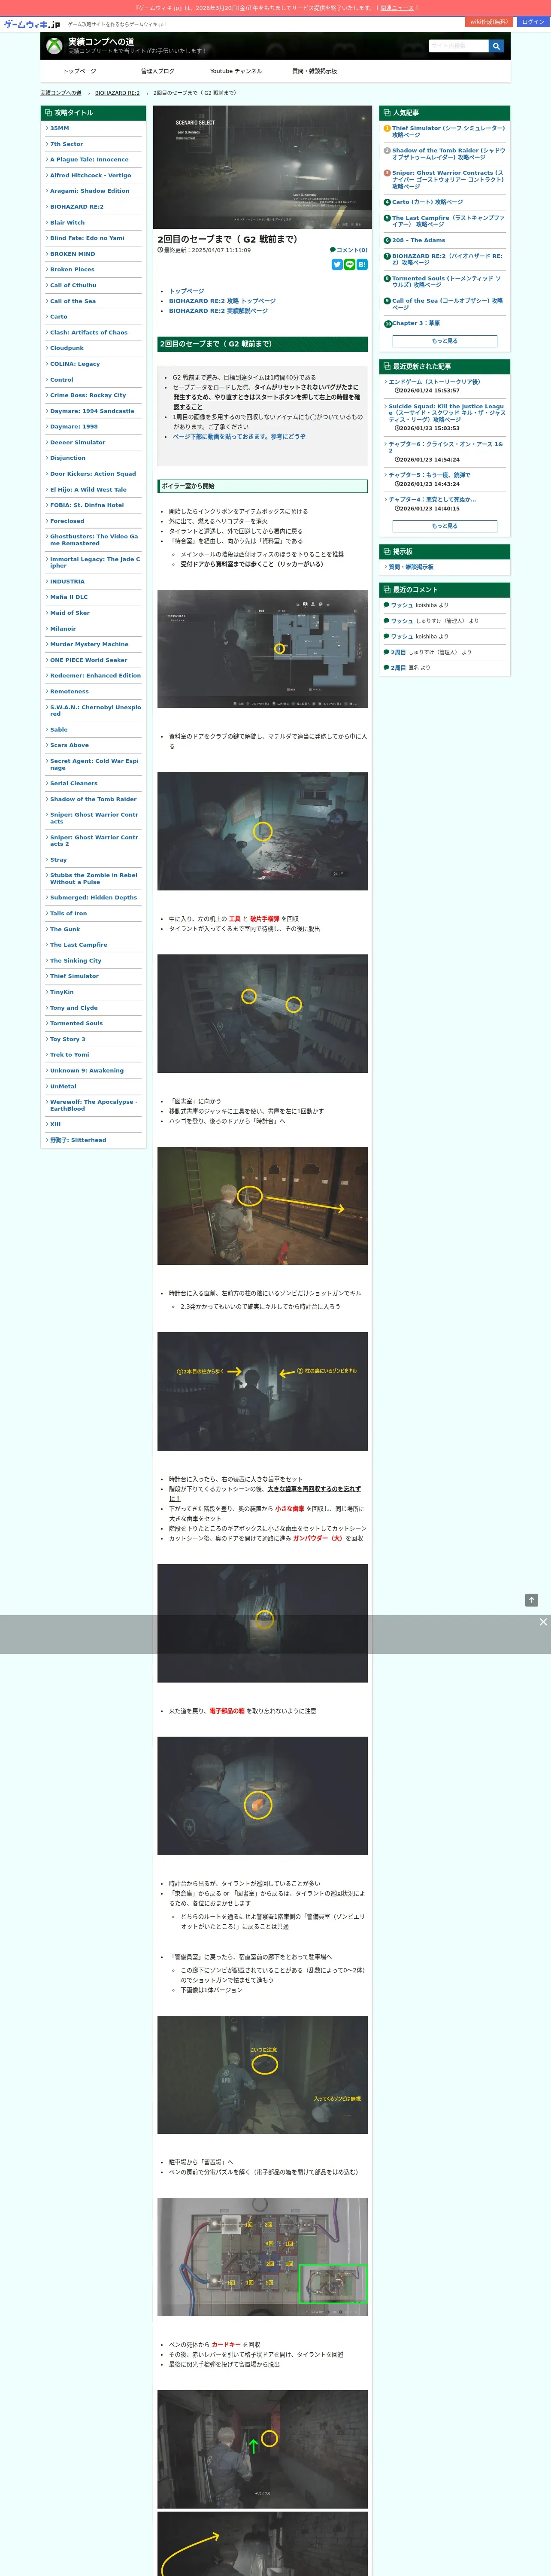
Task: Click the search magnifier button
Action: [x=496, y=46]
